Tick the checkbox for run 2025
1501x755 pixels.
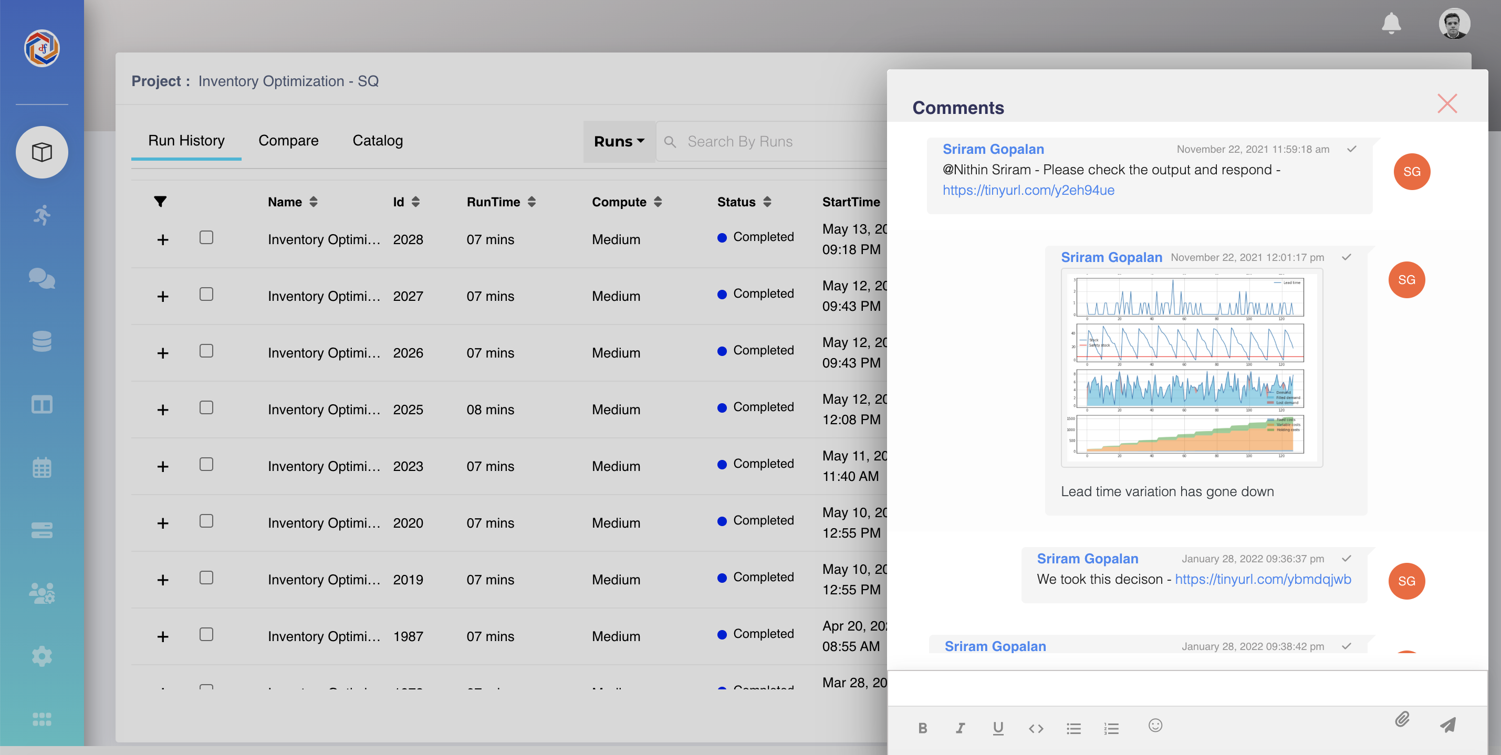(206, 408)
